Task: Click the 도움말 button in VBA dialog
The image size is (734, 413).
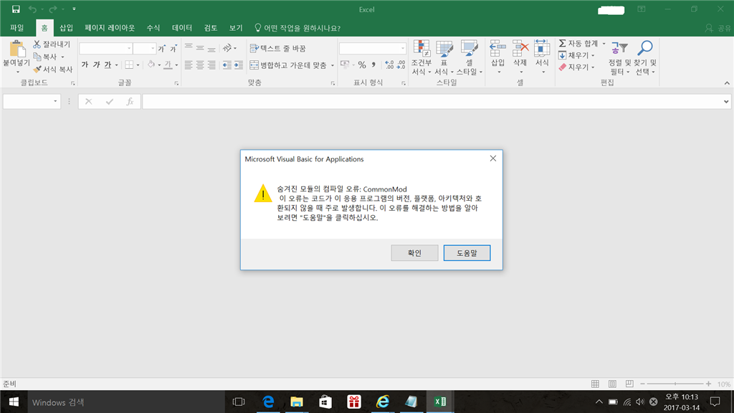Action: (x=467, y=253)
